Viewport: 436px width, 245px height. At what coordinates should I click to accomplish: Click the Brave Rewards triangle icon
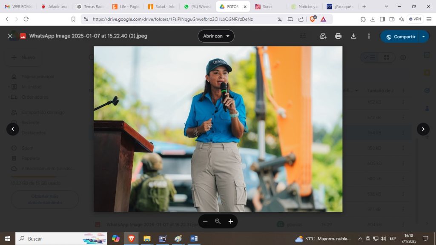(323, 19)
